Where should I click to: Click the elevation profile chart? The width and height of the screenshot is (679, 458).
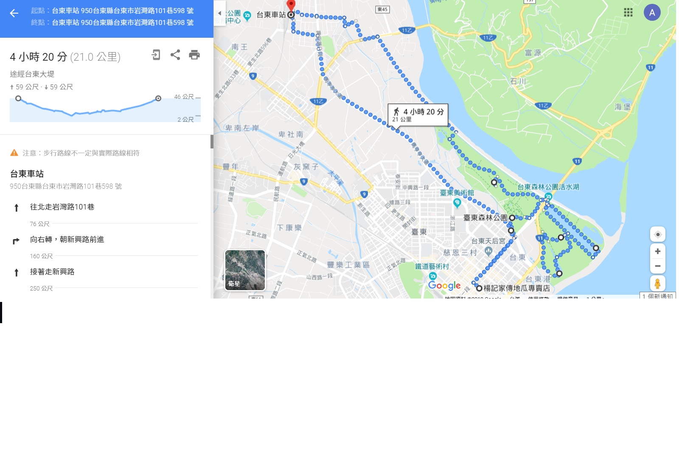pyautogui.click(x=105, y=109)
